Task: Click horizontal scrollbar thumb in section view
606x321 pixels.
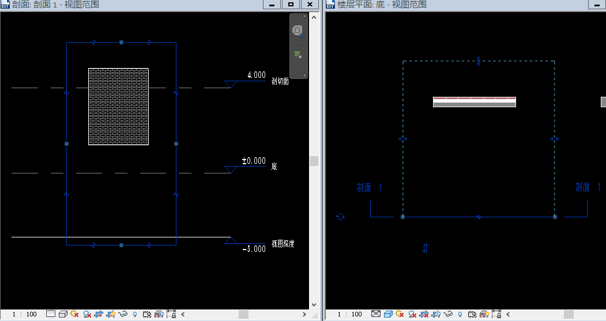Action: 243,314
